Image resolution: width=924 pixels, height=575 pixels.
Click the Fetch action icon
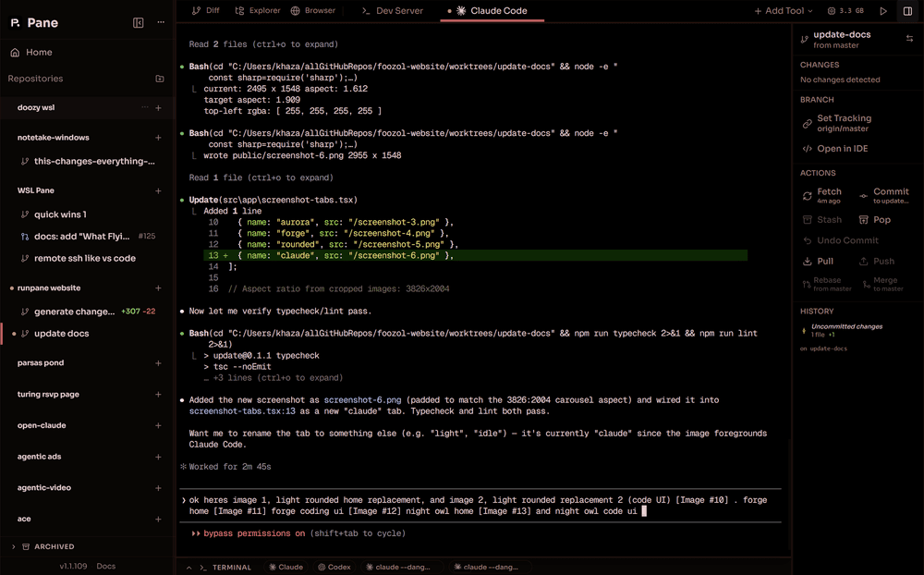(x=808, y=195)
